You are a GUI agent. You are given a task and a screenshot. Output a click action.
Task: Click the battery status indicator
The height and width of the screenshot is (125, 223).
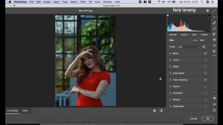coord(172,2)
